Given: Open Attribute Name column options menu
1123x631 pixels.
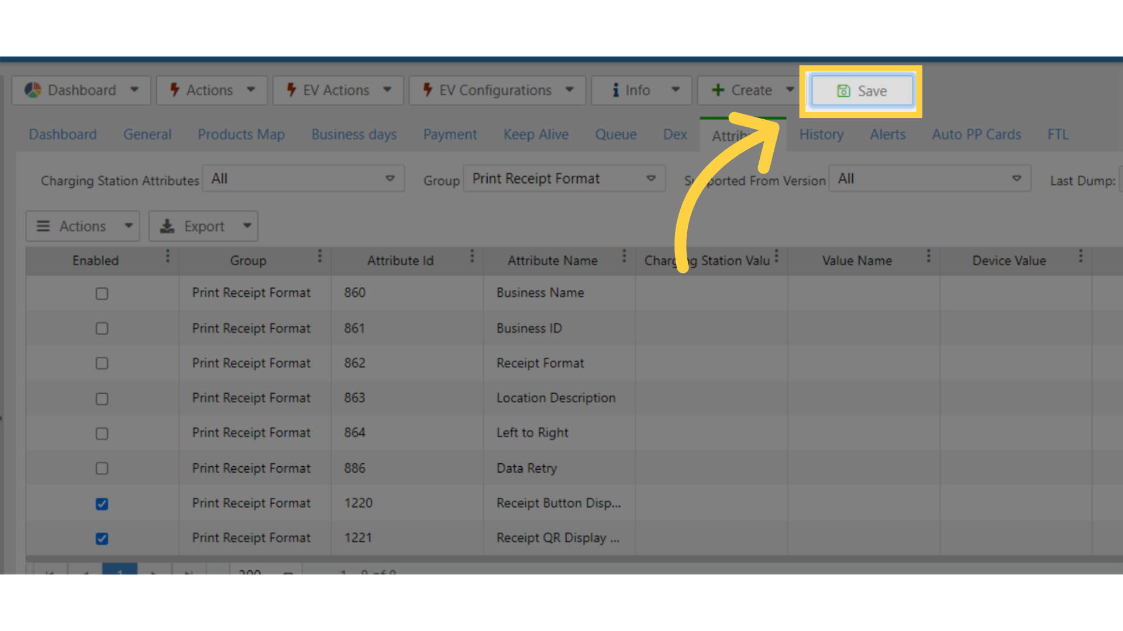Looking at the screenshot, I should 624,256.
